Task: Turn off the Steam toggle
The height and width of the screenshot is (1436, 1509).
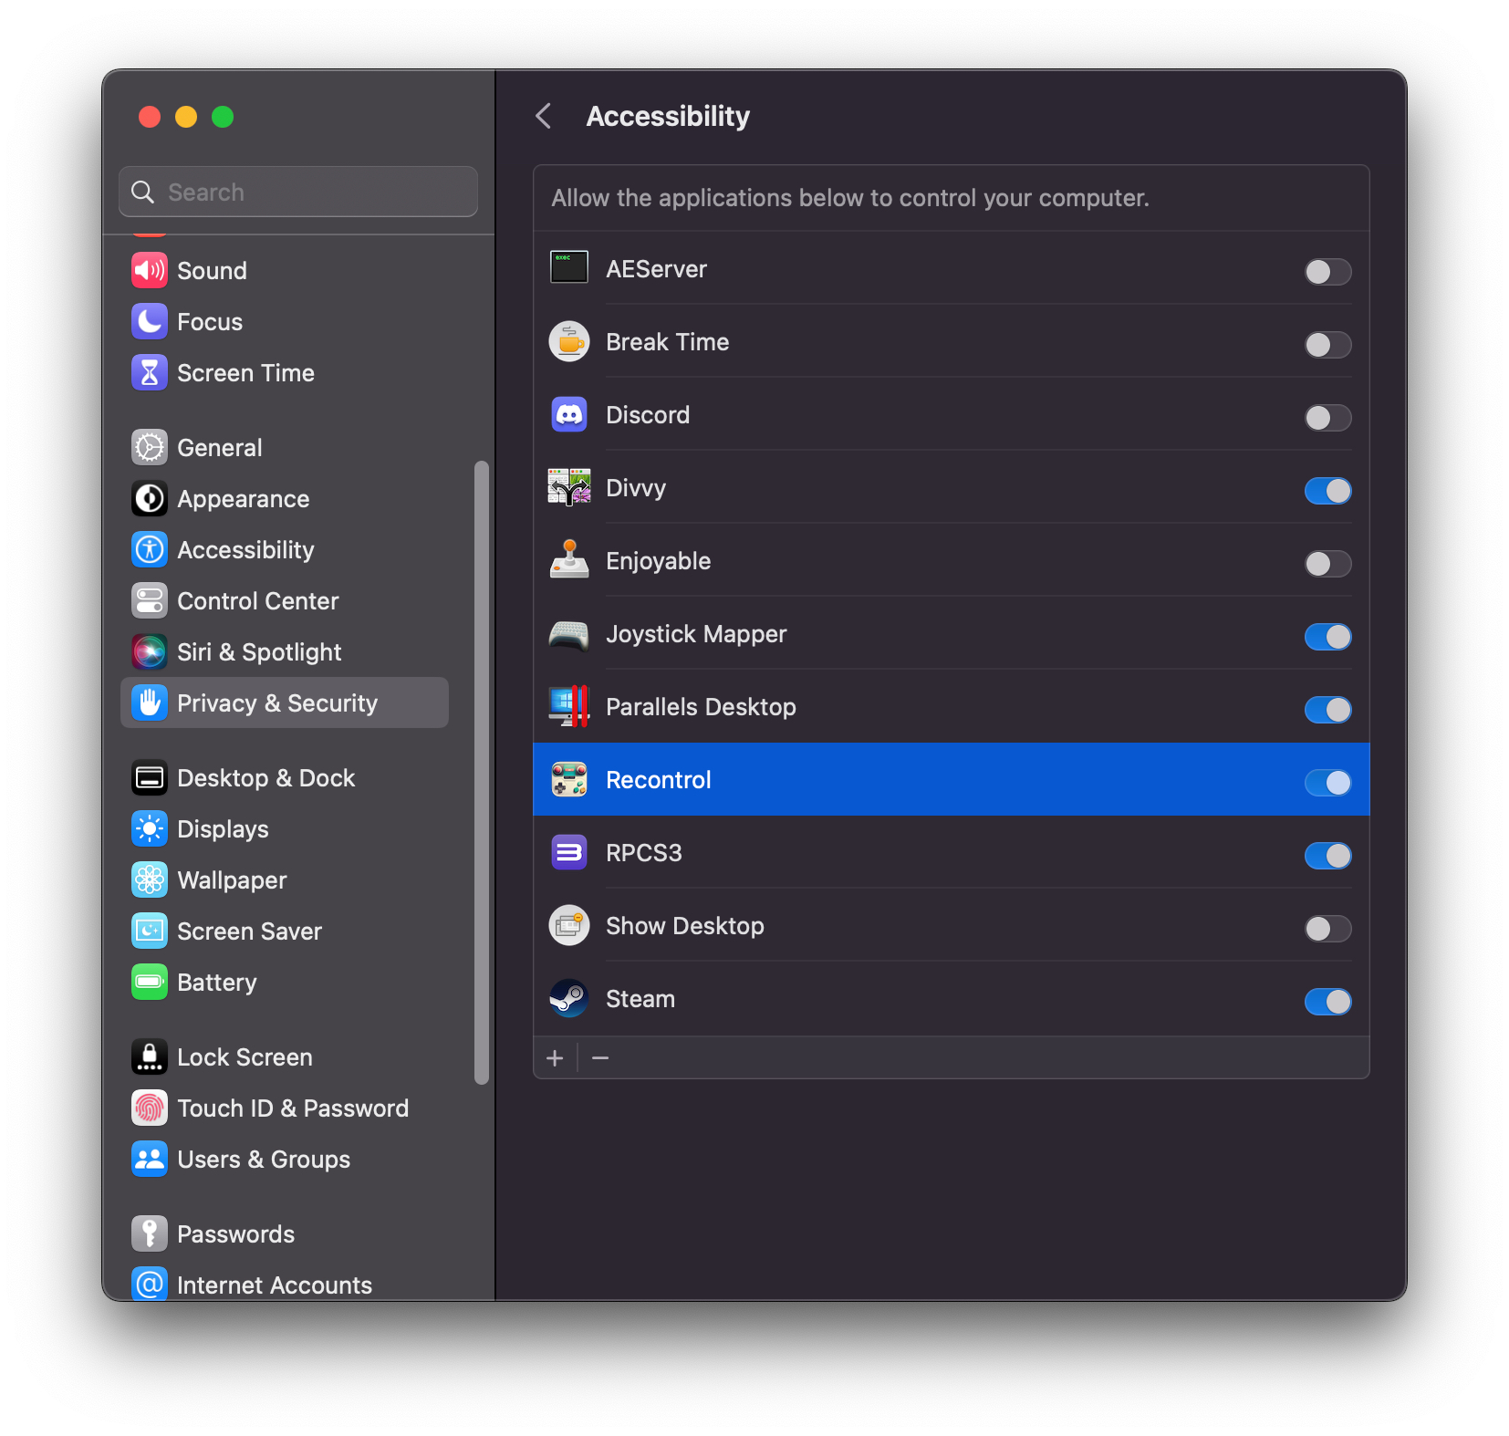Action: point(1327,1001)
